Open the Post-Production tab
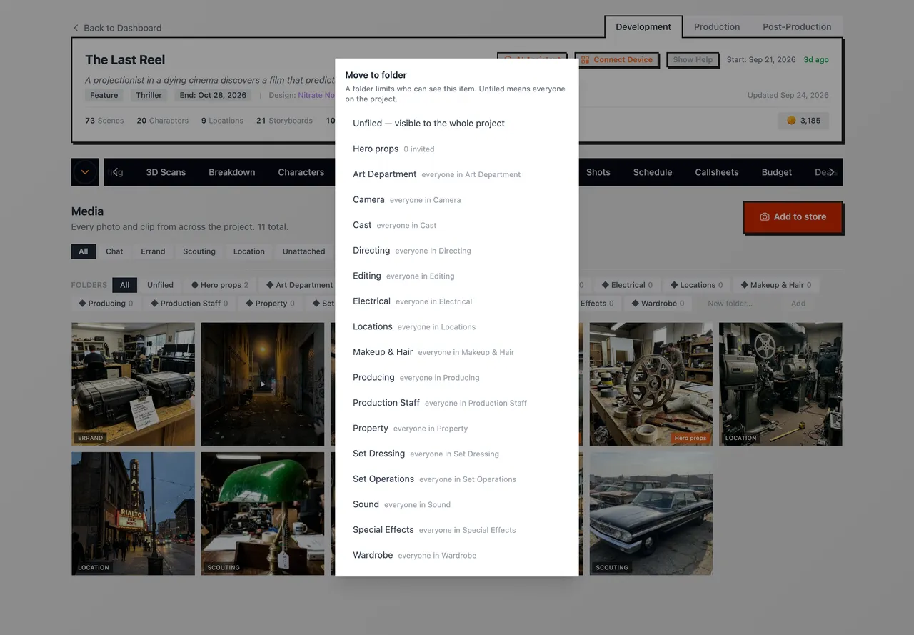The height and width of the screenshot is (635, 914). pos(797,26)
